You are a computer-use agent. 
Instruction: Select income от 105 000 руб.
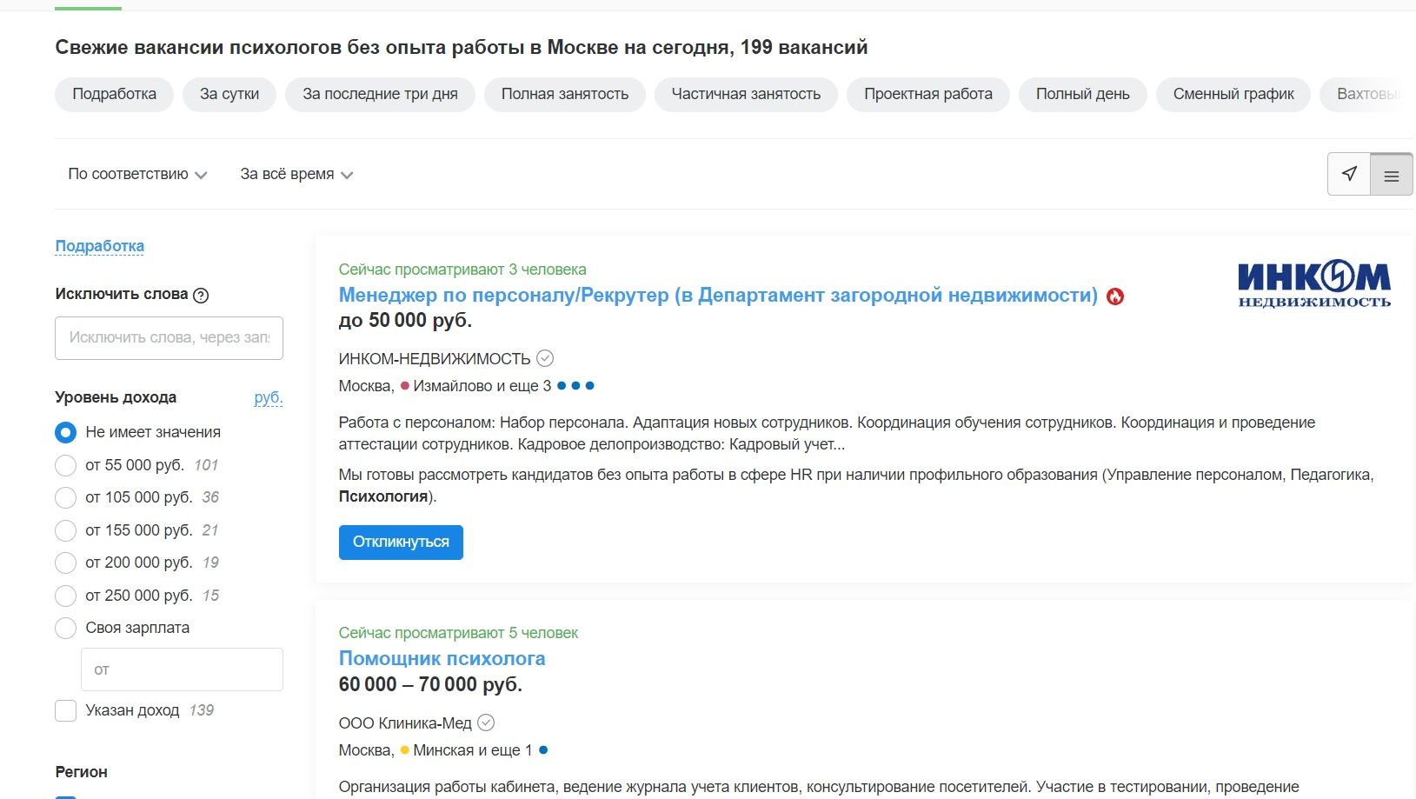[x=66, y=497]
